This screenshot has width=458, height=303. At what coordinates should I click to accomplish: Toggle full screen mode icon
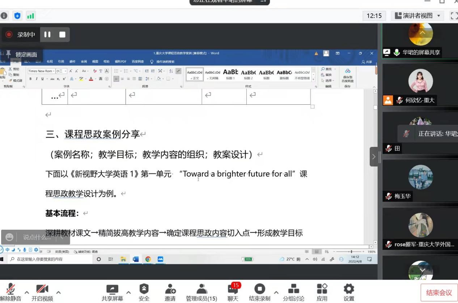454,16
